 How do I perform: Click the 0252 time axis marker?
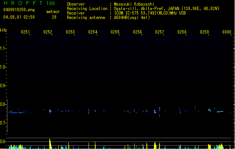click(x=48, y=32)
